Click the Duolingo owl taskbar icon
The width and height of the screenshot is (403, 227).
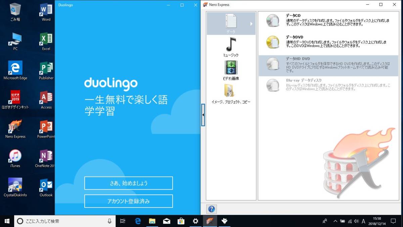224,221
